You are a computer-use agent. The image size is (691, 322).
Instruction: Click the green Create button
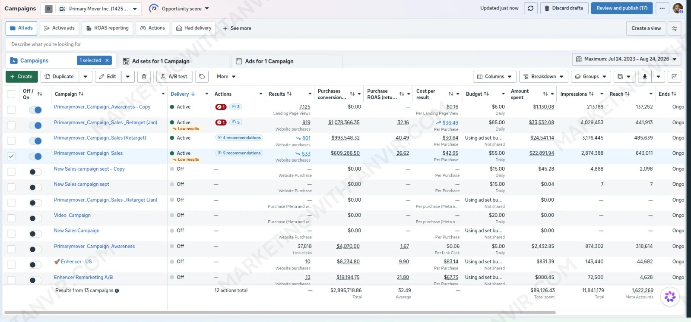pos(22,77)
